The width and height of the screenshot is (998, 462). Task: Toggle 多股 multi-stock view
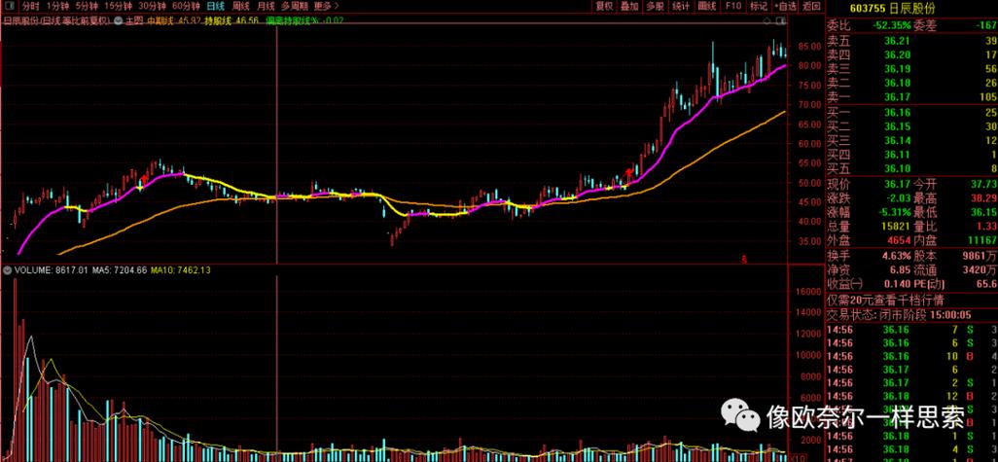[655, 6]
